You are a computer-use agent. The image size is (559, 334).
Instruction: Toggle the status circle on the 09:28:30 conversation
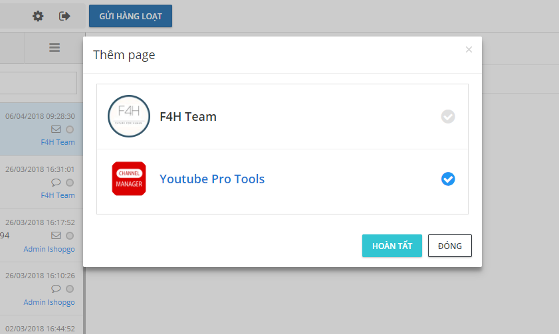[x=70, y=129]
